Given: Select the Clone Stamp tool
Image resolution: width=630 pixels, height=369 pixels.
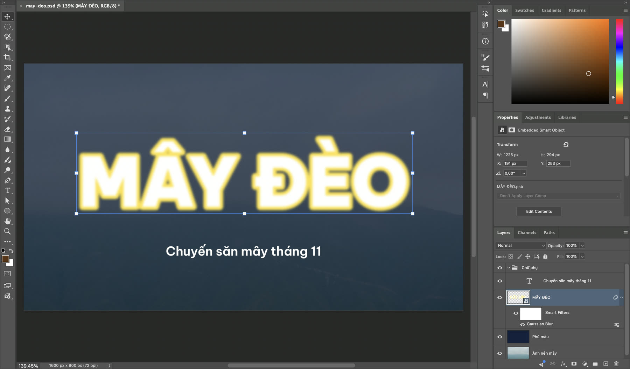Looking at the screenshot, I should pyautogui.click(x=7, y=109).
